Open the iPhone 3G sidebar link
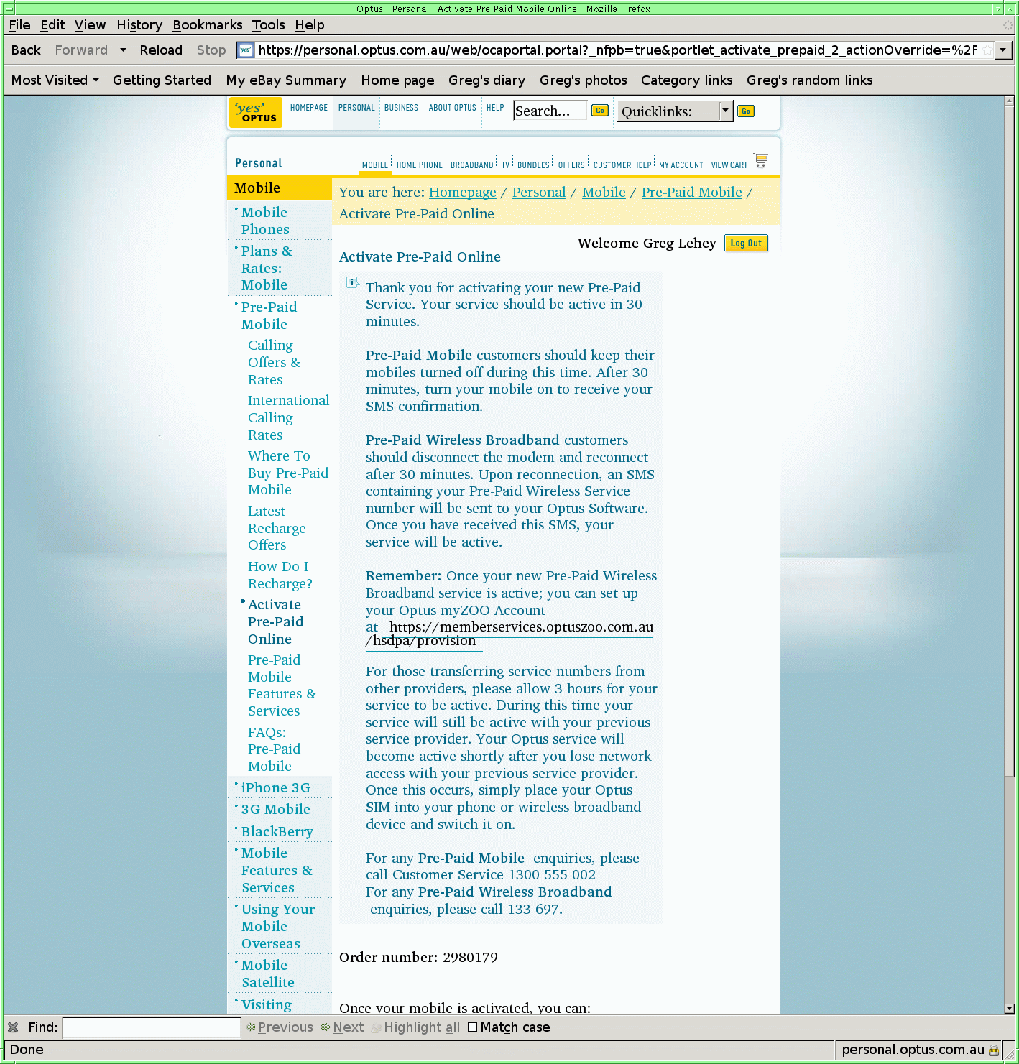The width and height of the screenshot is (1019, 1064). pos(275,788)
